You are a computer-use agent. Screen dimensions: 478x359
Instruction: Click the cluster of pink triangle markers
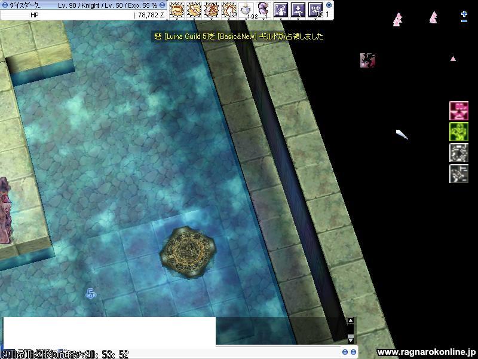[397, 19]
